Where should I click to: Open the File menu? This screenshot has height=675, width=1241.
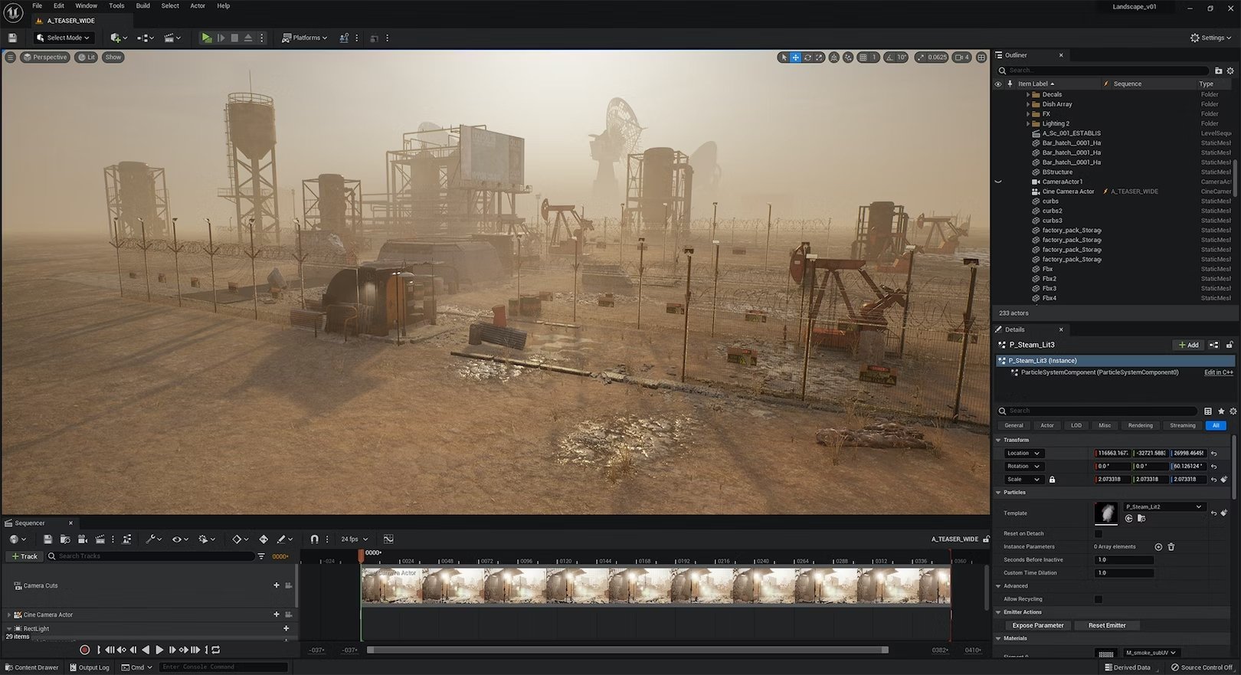[x=37, y=6]
